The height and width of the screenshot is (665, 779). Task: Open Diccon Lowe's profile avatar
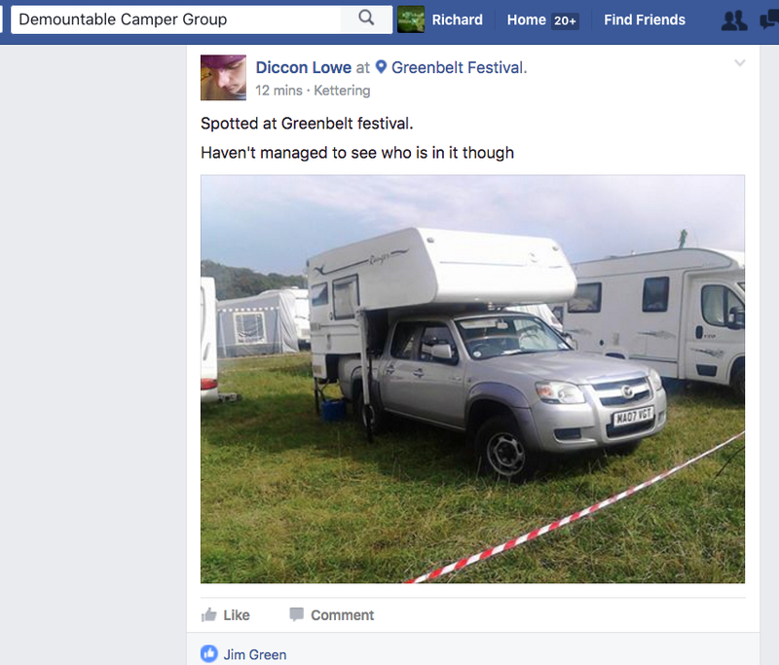pos(223,78)
